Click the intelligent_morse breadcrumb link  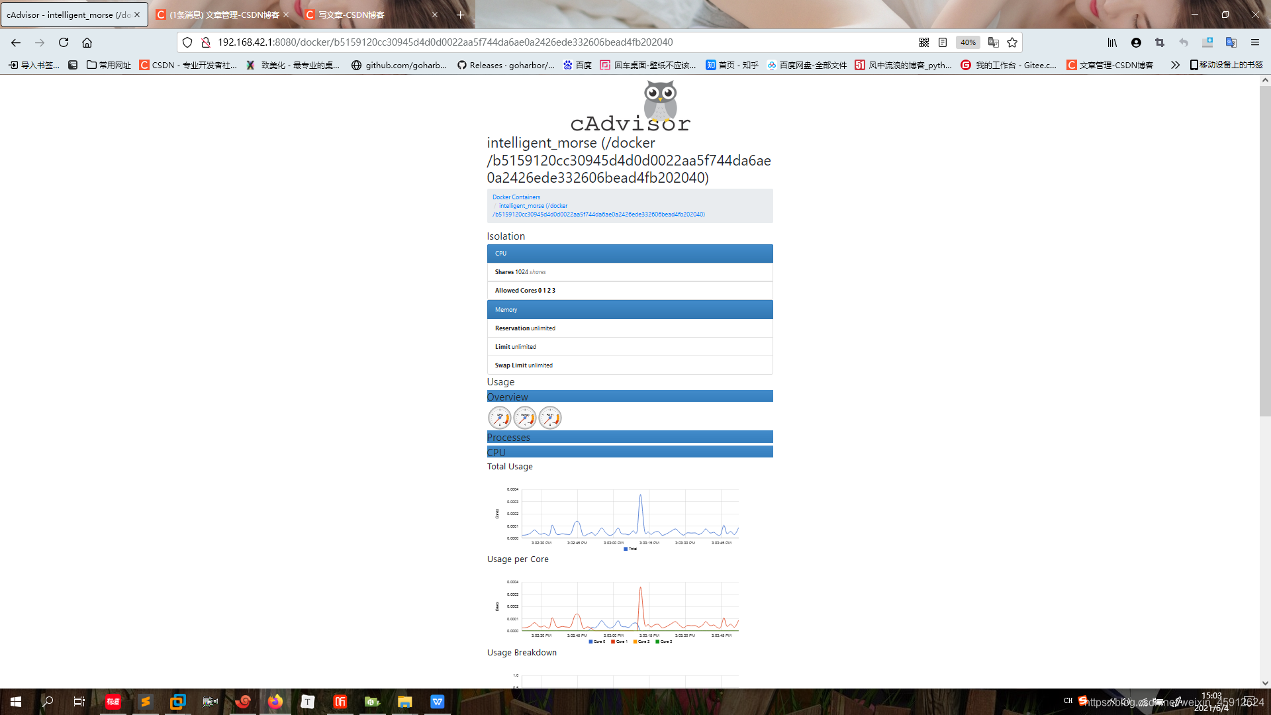(x=598, y=210)
